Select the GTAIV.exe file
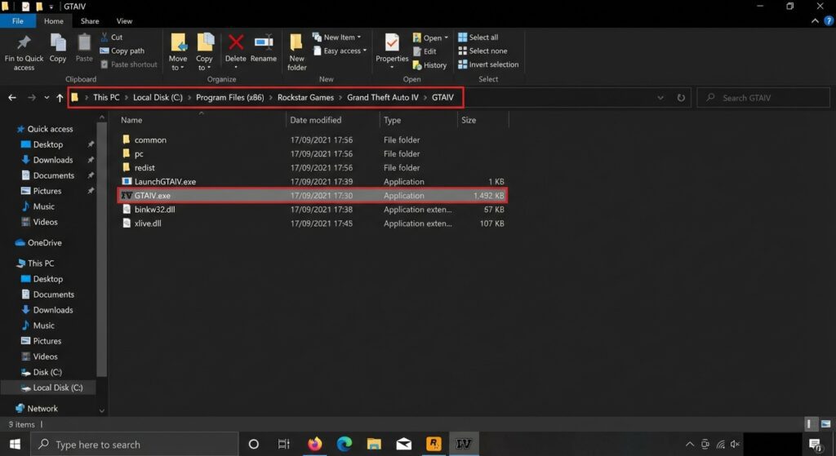The width and height of the screenshot is (836, 456). click(x=153, y=196)
